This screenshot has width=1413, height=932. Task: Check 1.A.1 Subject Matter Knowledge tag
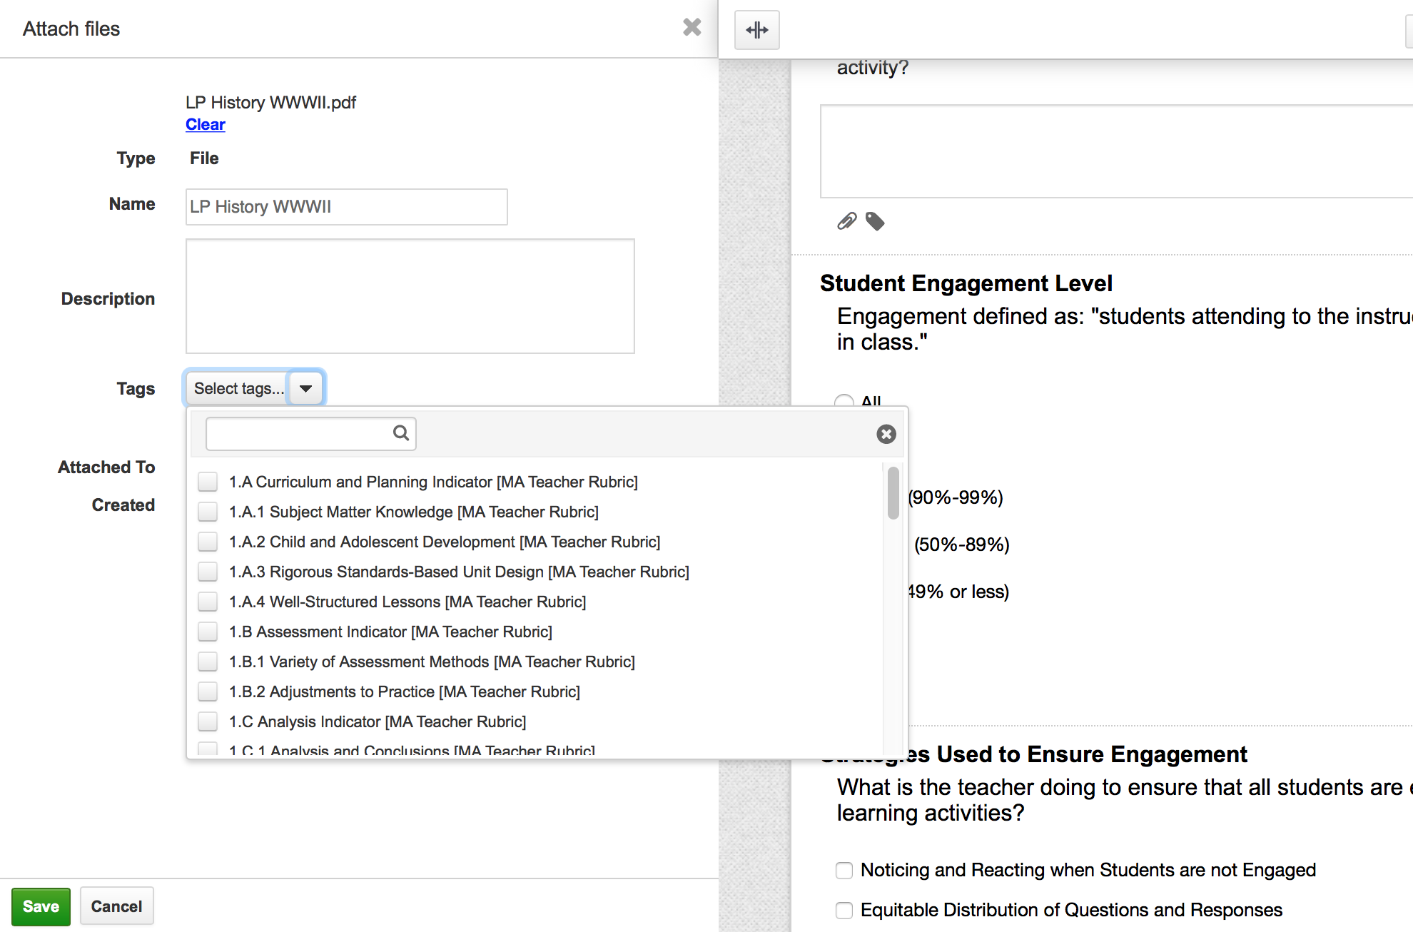click(x=208, y=512)
